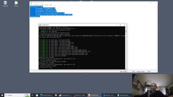Click the 'sudo service apache2 status' line
Image resolution: width=173 pixels, height=97 pixels.
click(x=55, y=30)
